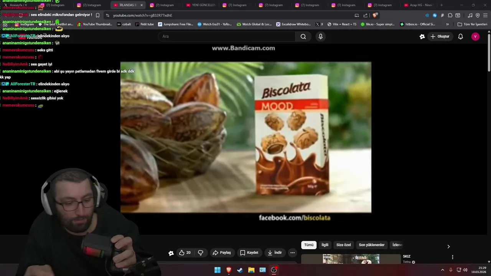Select the Tümü filter chip

(309, 245)
